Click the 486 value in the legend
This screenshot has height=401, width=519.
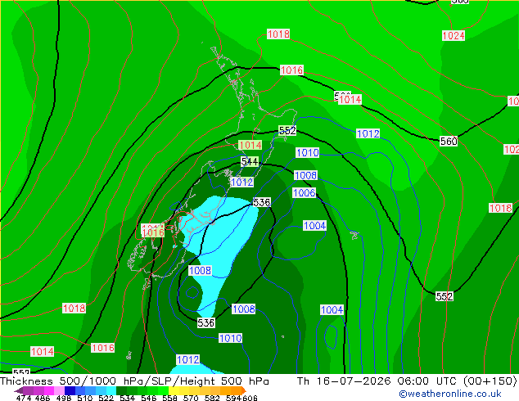(x=42, y=398)
